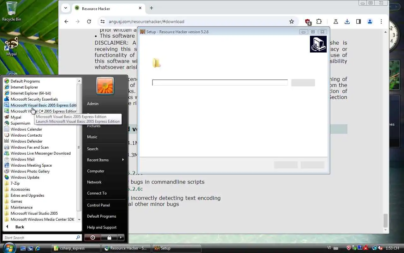Screen dimensions: 404x253
Task: Bookmark this page with the star icon
Action: (292, 22)
